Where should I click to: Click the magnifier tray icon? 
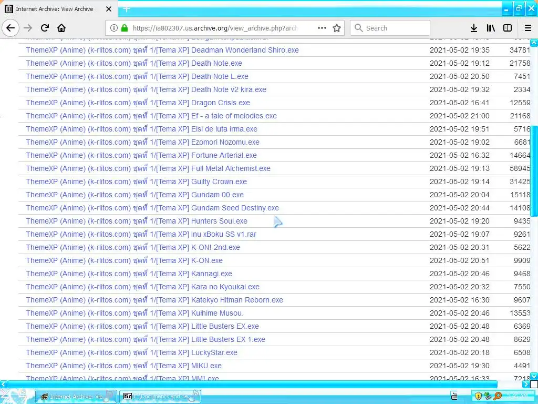coord(498,397)
